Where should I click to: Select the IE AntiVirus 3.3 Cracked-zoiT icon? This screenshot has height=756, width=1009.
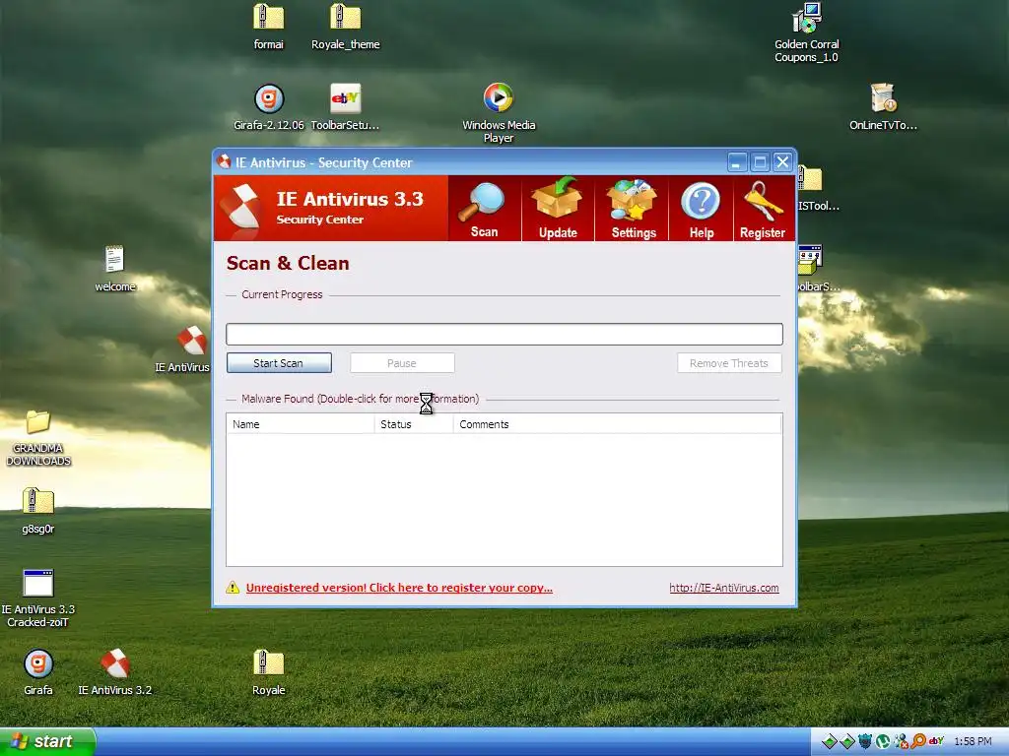38,598
